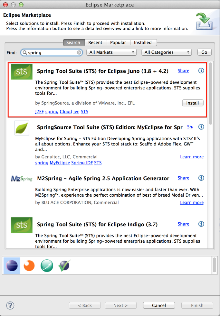The width and height of the screenshot is (220, 316).
Task: Click the Cloud tag link
Action: (x=66, y=112)
